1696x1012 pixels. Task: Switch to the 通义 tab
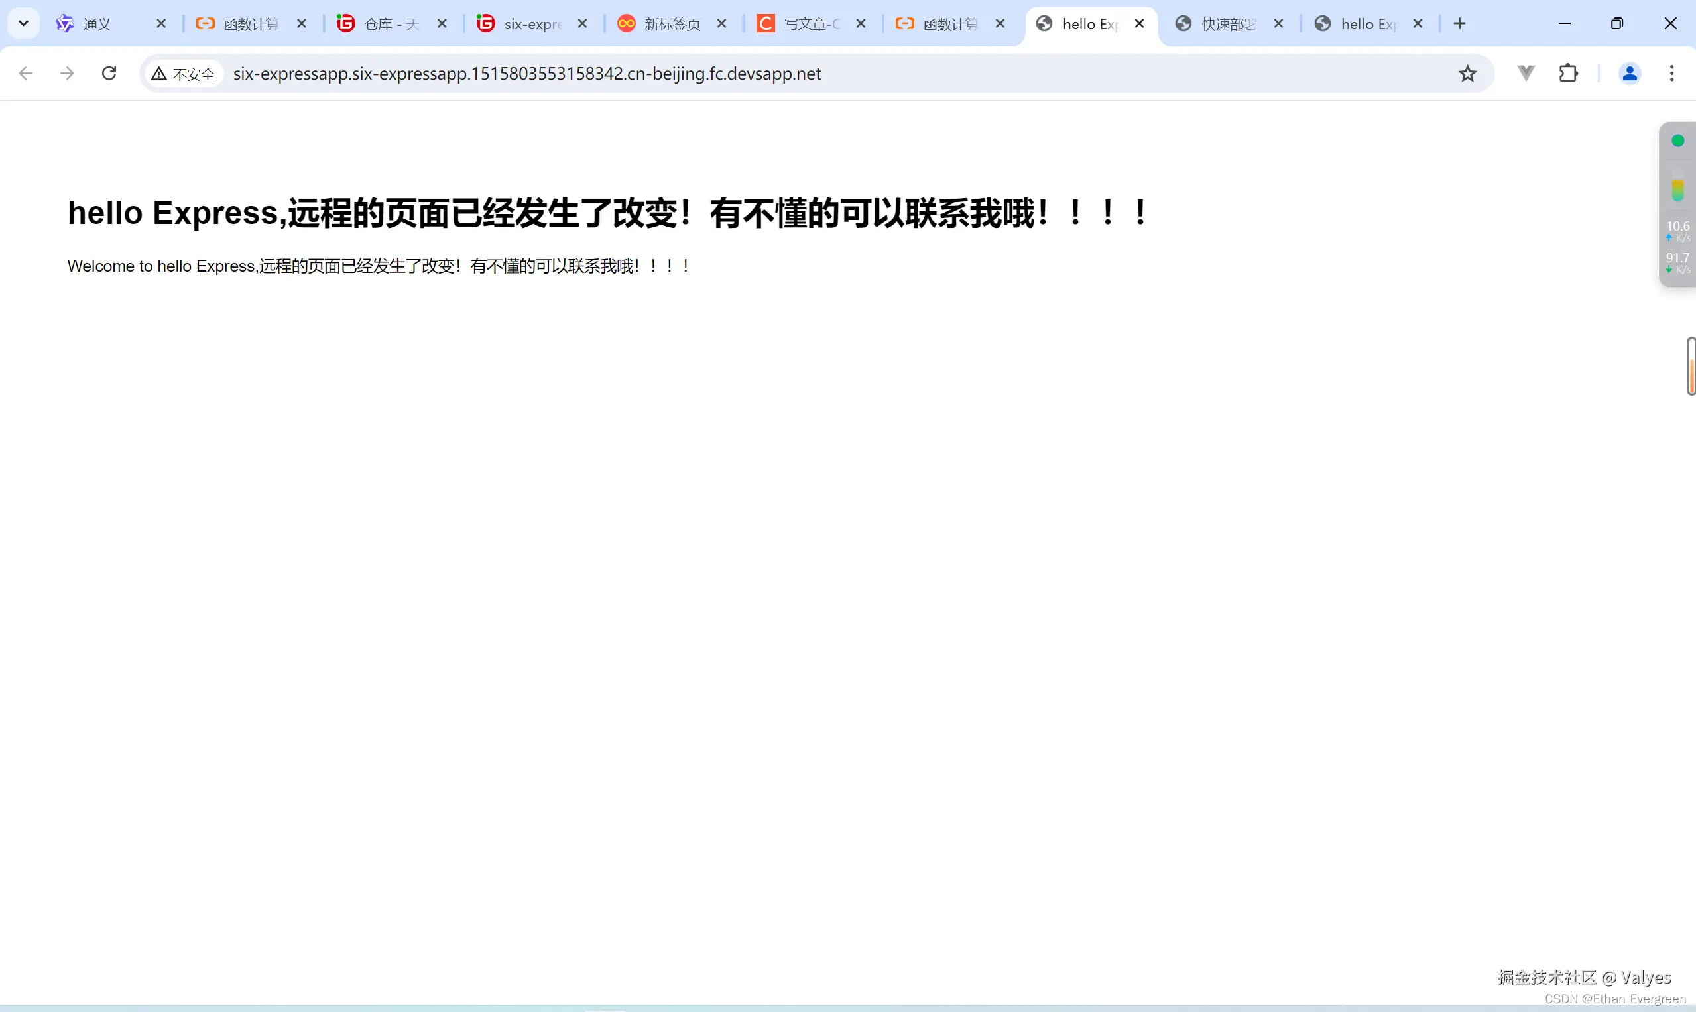(97, 24)
